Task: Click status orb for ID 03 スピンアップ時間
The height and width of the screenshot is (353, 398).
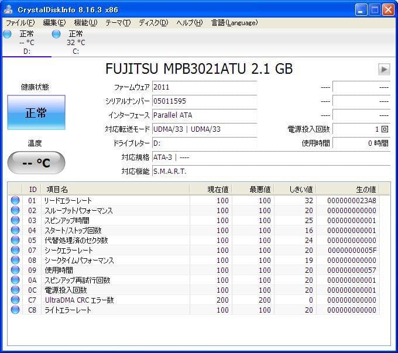Action: pos(15,220)
